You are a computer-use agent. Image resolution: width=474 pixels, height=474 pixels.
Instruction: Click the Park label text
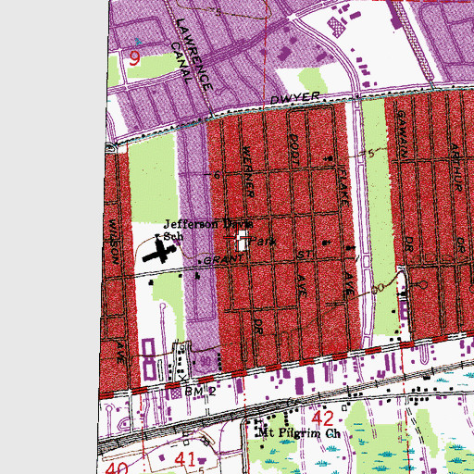click(262, 242)
